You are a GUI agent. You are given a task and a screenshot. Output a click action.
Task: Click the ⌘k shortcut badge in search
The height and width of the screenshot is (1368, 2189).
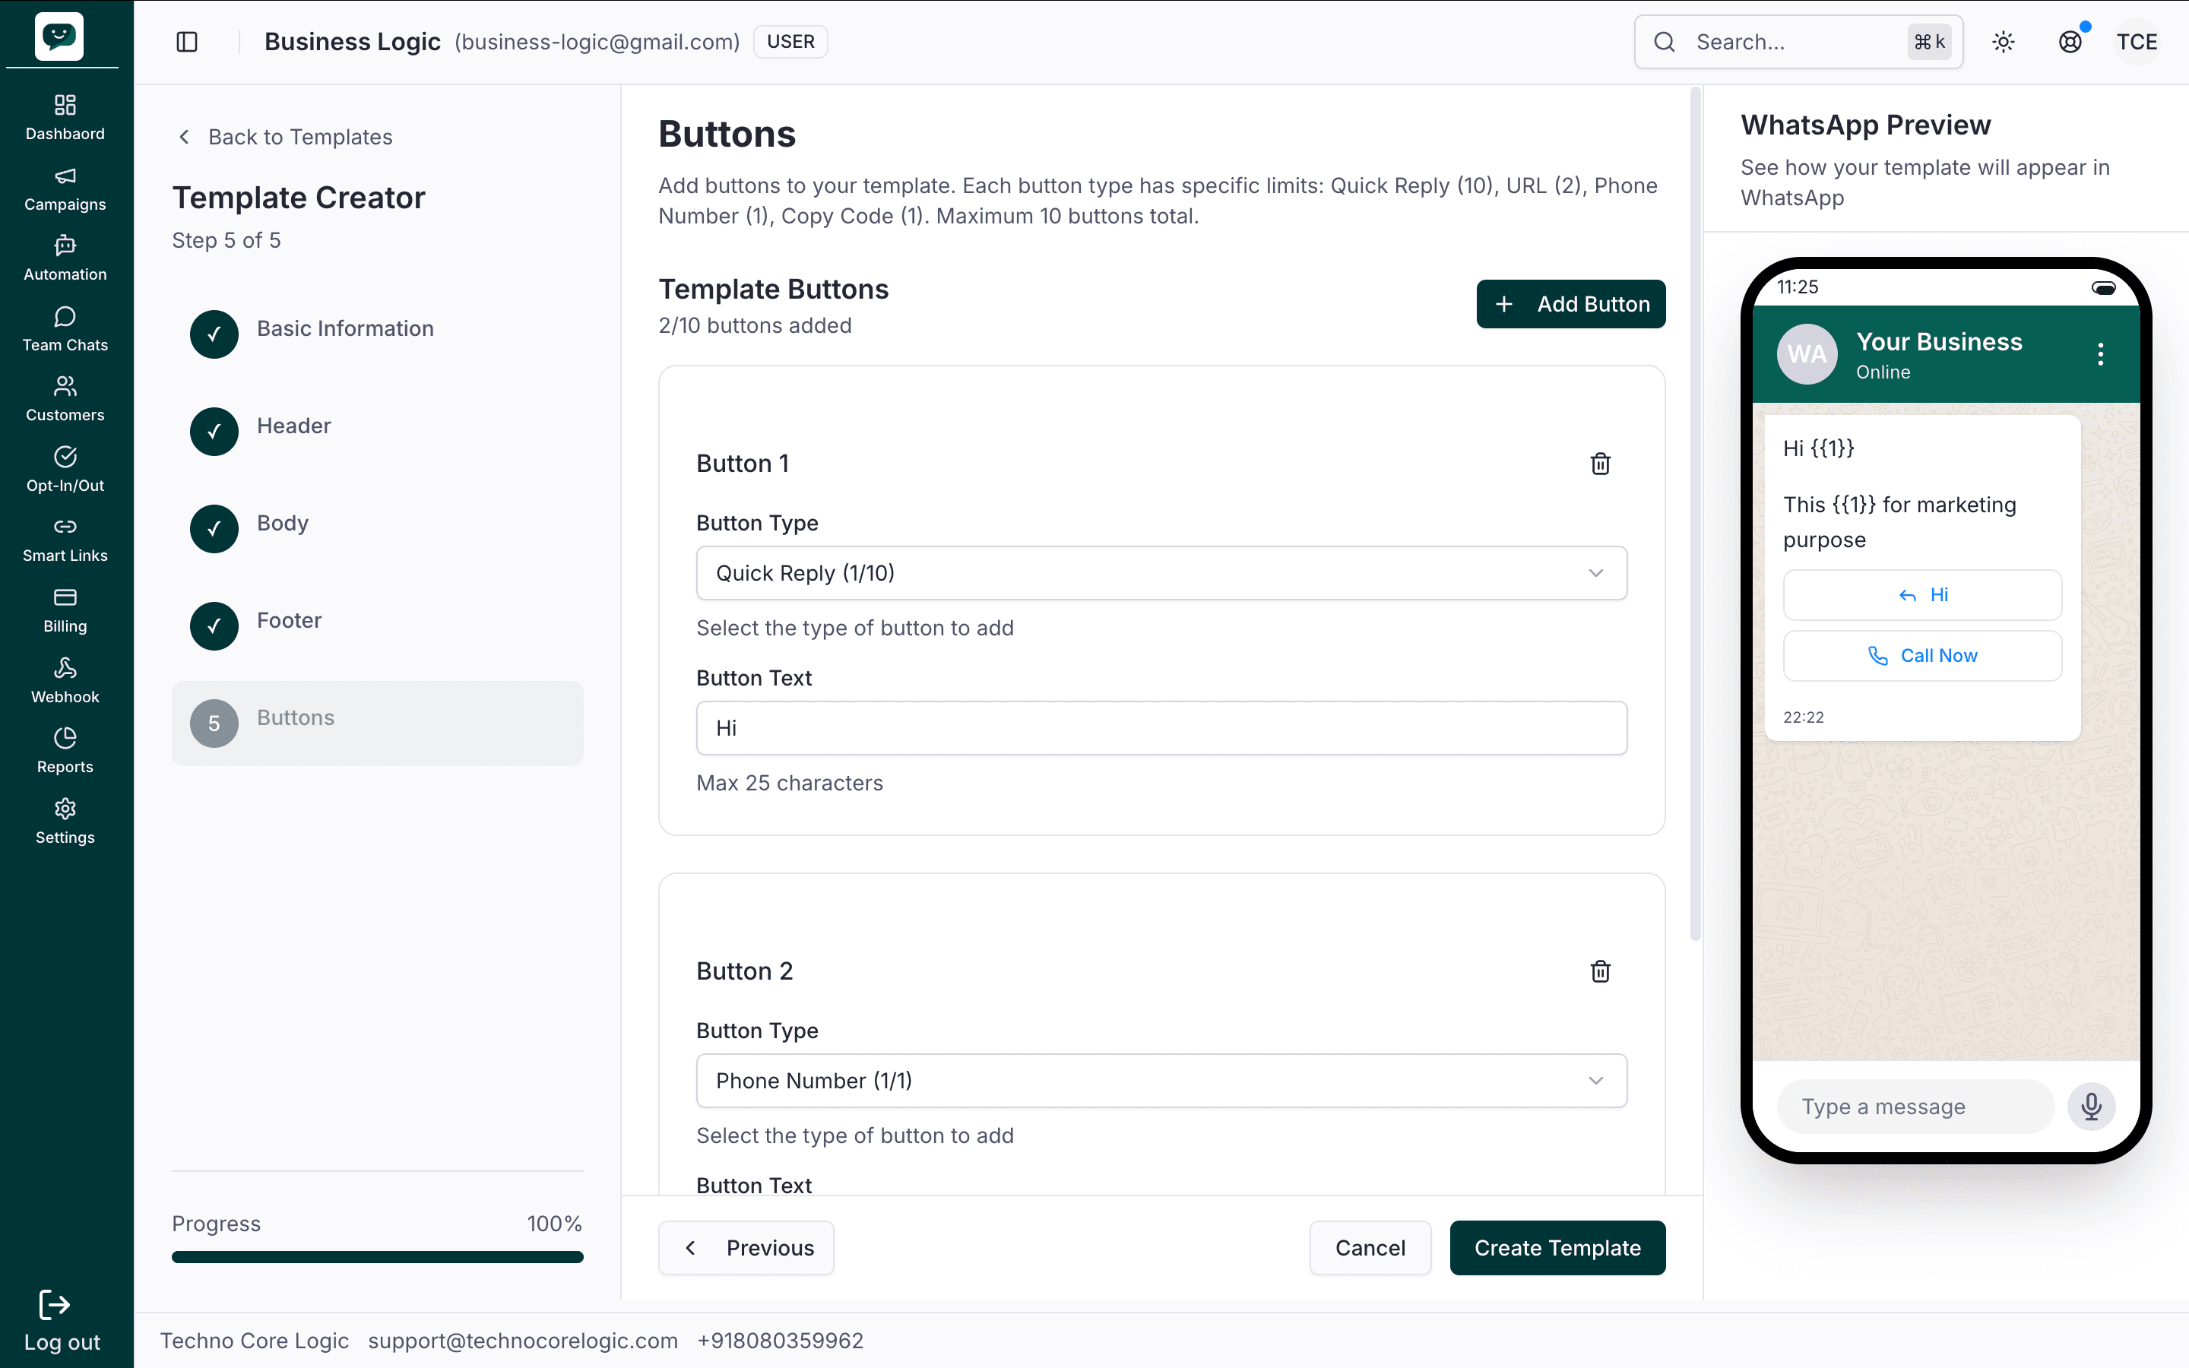(x=1929, y=42)
